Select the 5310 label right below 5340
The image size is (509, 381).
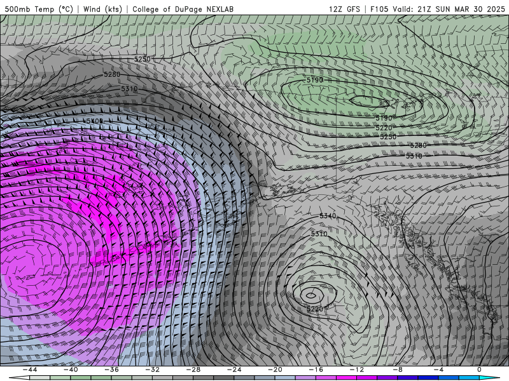click(x=319, y=234)
